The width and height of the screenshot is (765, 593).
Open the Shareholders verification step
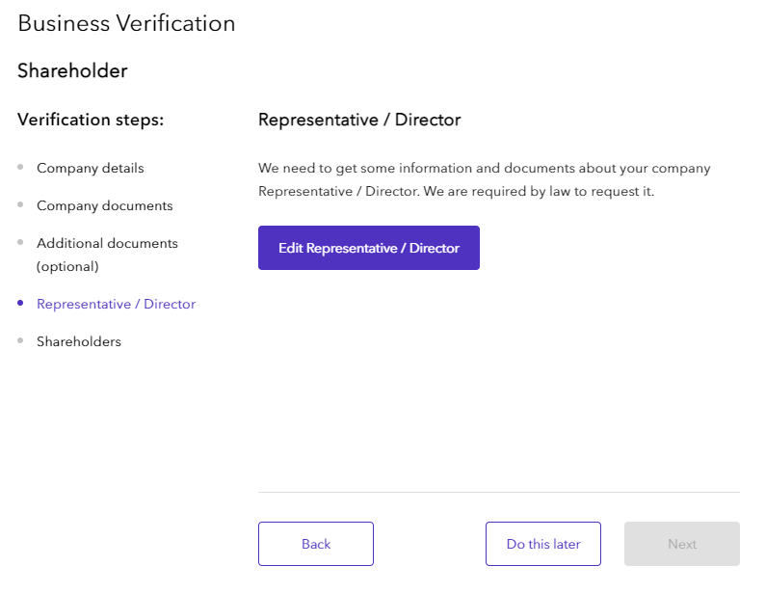(x=79, y=341)
